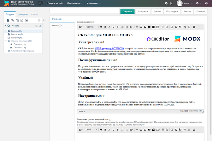Refresh the Website resource tree
212x141 pixels.
click(40, 26)
